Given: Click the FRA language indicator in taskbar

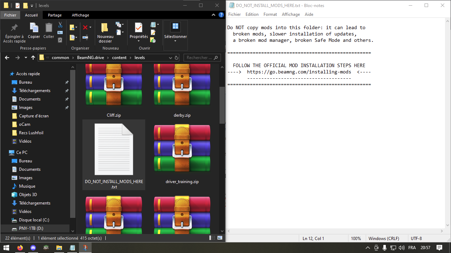Looking at the screenshot, I should [x=412, y=248].
